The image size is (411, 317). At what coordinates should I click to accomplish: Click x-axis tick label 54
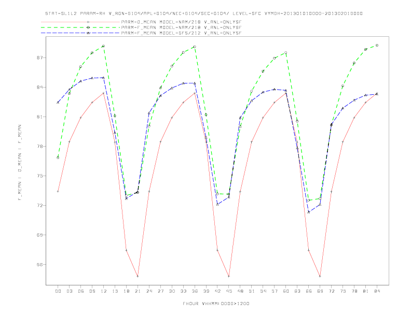pyautogui.click(x=263, y=291)
